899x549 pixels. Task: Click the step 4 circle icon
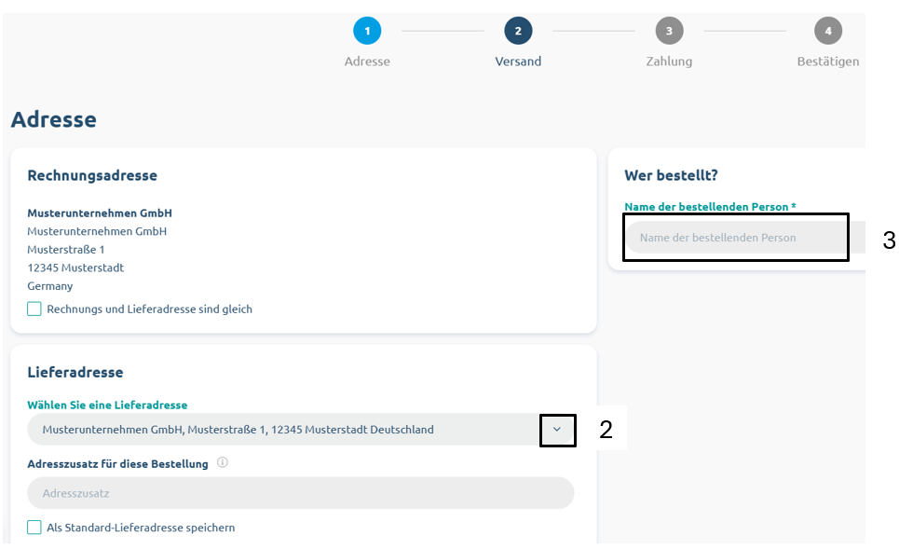coord(828,31)
